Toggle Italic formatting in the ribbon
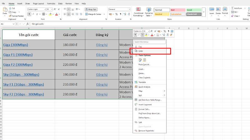Screen dimensions: 250x140 pyautogui.click(x=33, y=14)
